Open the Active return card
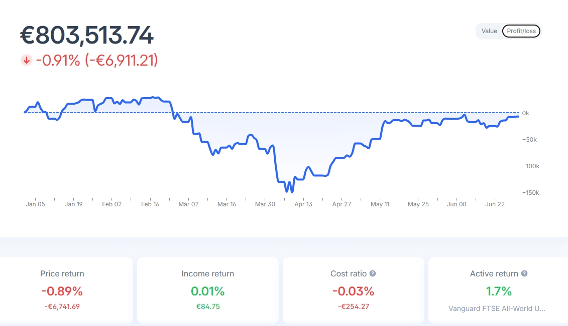 click(498, 290)
